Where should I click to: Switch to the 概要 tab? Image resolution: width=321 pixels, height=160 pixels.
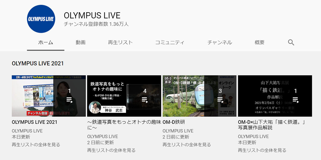259,42
